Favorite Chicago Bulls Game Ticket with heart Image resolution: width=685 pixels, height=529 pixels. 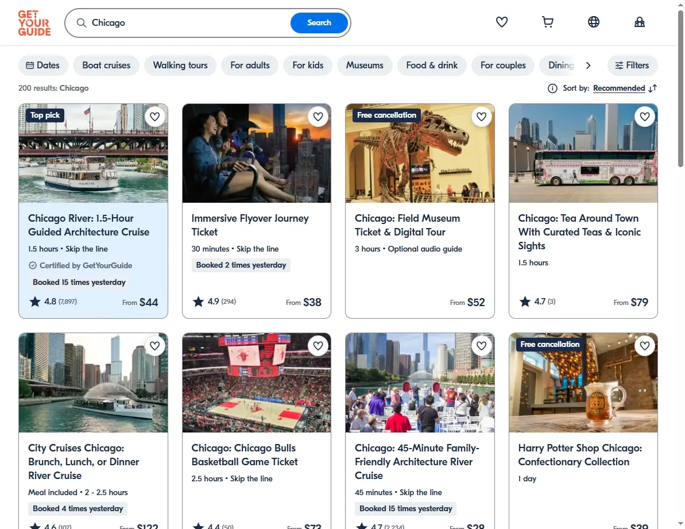[x=318, y=346]
